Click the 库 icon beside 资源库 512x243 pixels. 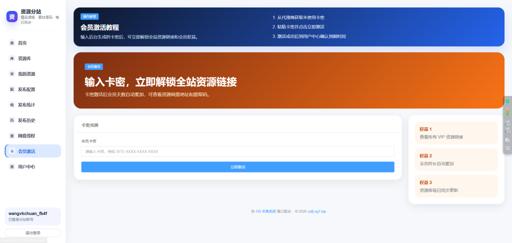(12, 58)
